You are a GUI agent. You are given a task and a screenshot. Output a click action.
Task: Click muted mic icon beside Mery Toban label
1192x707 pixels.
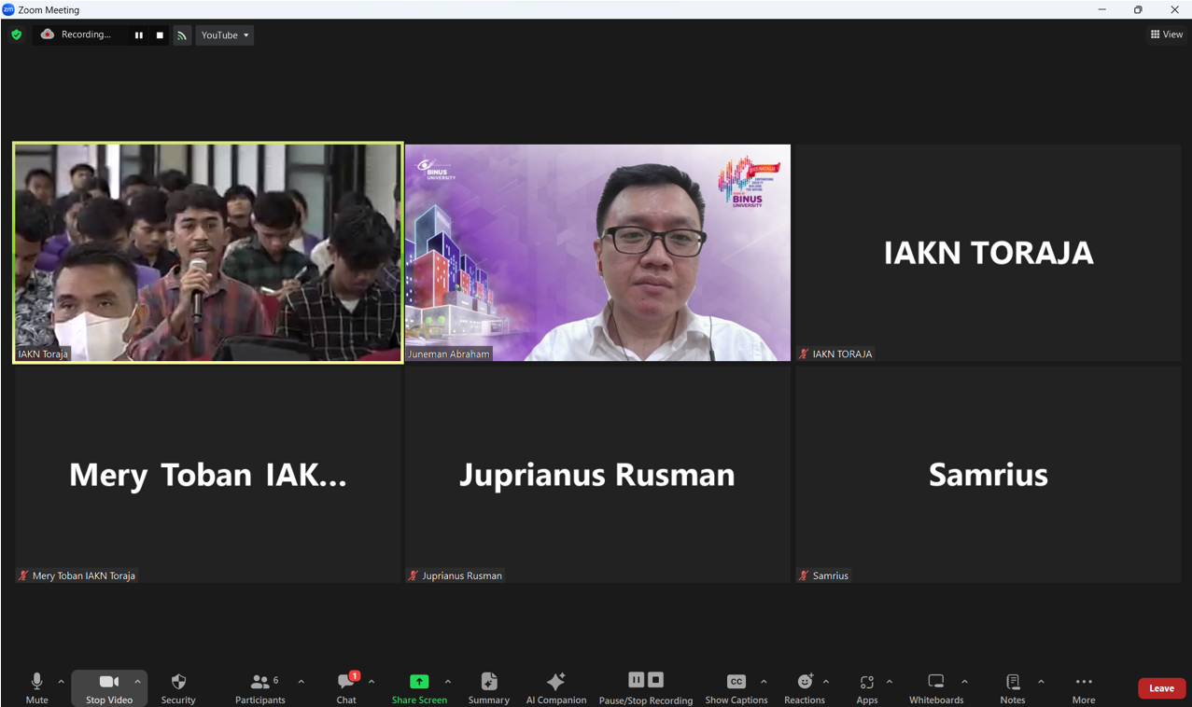point(23,575)
